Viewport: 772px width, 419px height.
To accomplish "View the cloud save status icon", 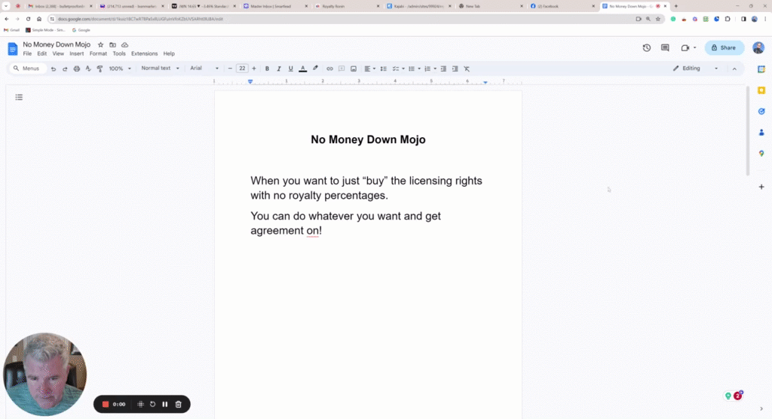I will pos(124,44).
